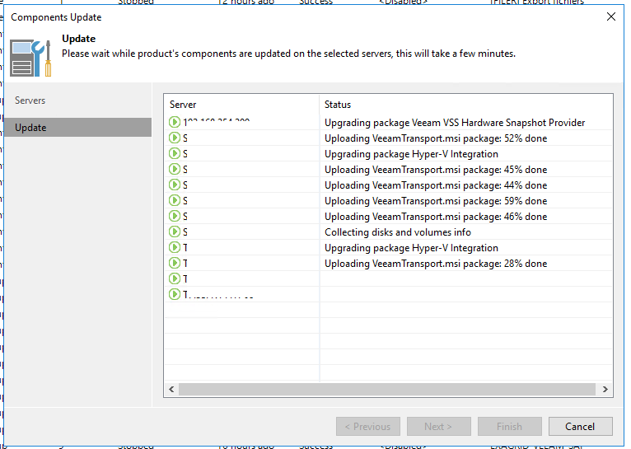Click the status icon for the 52% done row

175,138
